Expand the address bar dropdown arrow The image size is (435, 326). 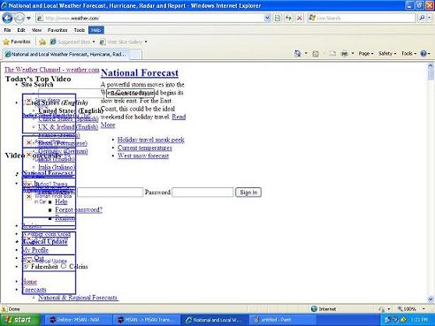click(267, 19)
